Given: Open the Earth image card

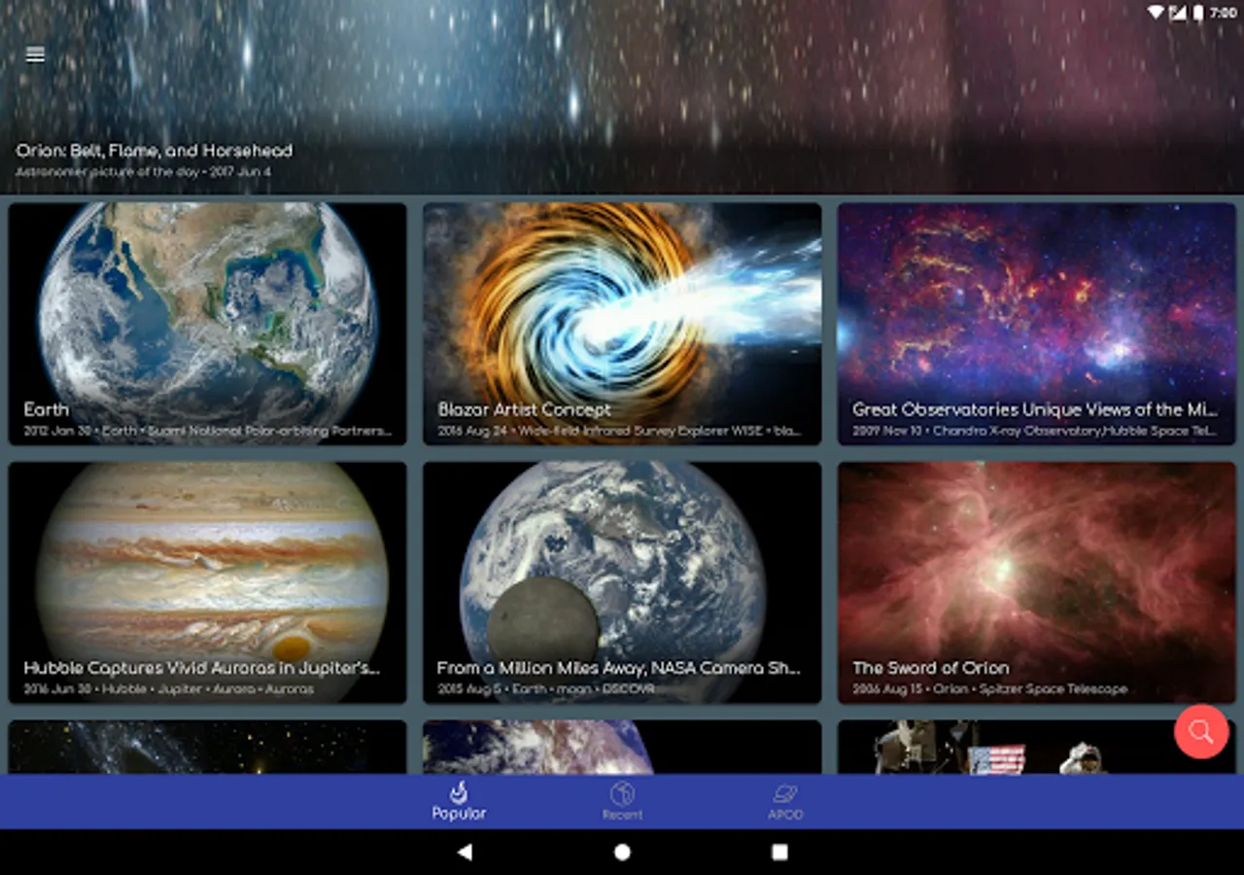Looking at the screenshot, I should click(x=207, y=324).
